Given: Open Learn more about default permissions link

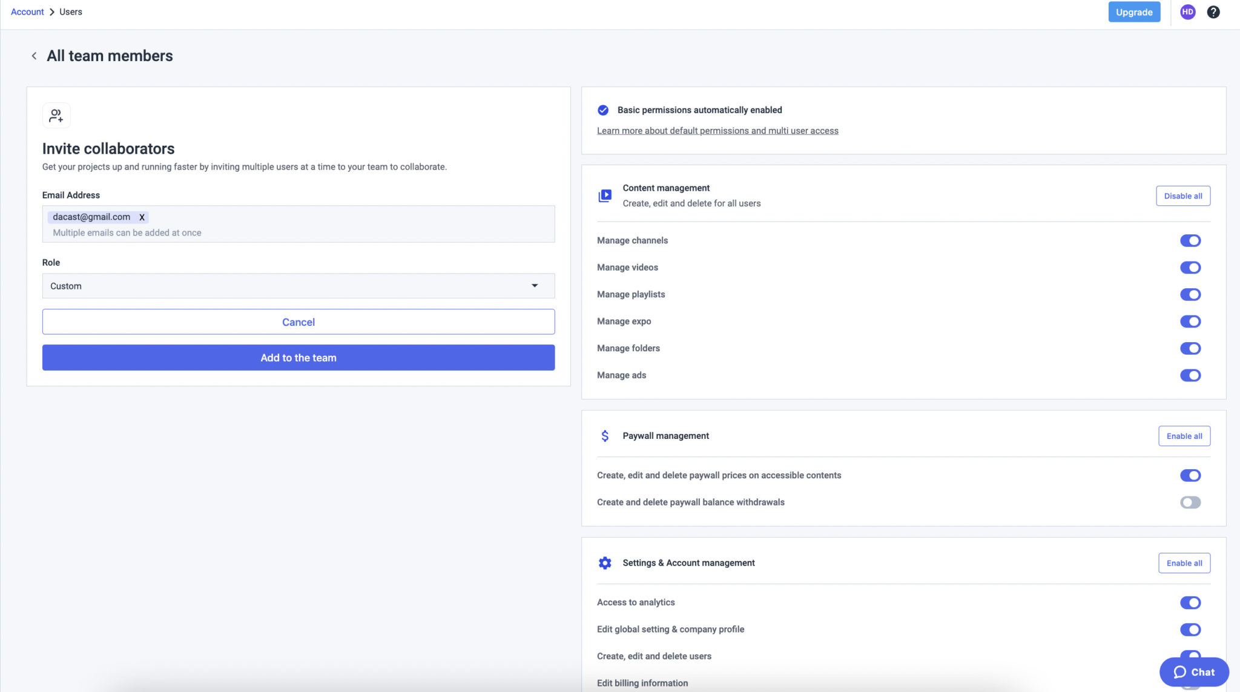Looking at the screenshot, I should (x=717, y=131).
